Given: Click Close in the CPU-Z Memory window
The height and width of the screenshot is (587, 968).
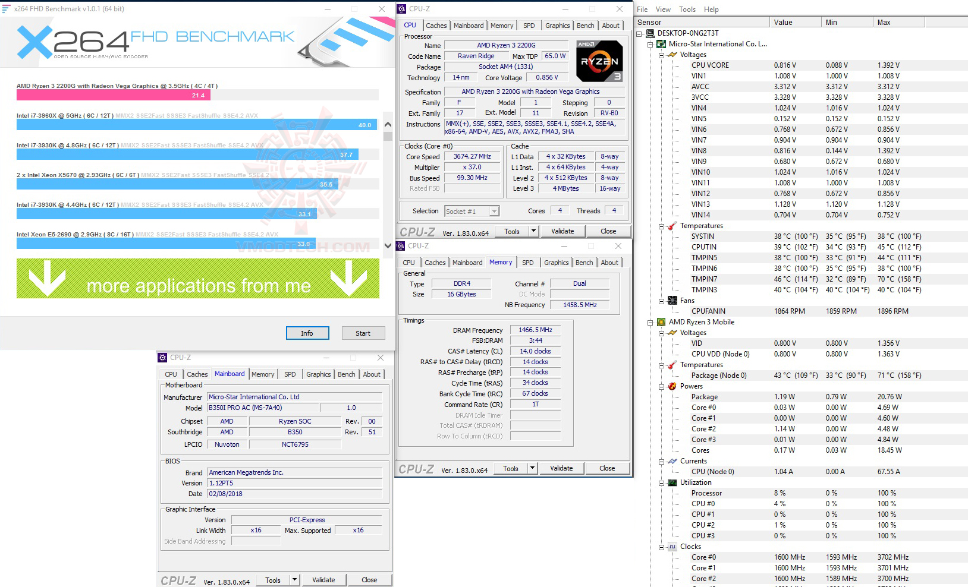Looking at the screenshot, I should click(607, 468).
